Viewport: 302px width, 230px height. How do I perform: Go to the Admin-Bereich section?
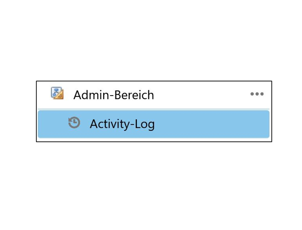[153, 95]
